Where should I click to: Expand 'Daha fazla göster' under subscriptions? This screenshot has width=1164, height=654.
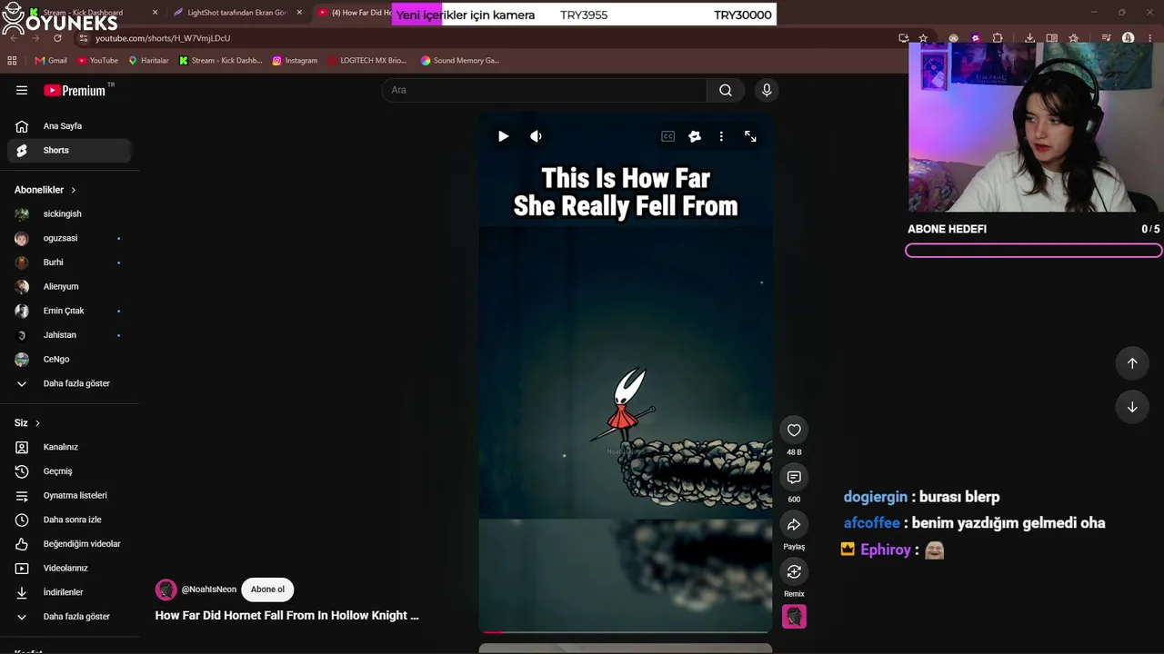pyautogui.click(x=69, y=383)
